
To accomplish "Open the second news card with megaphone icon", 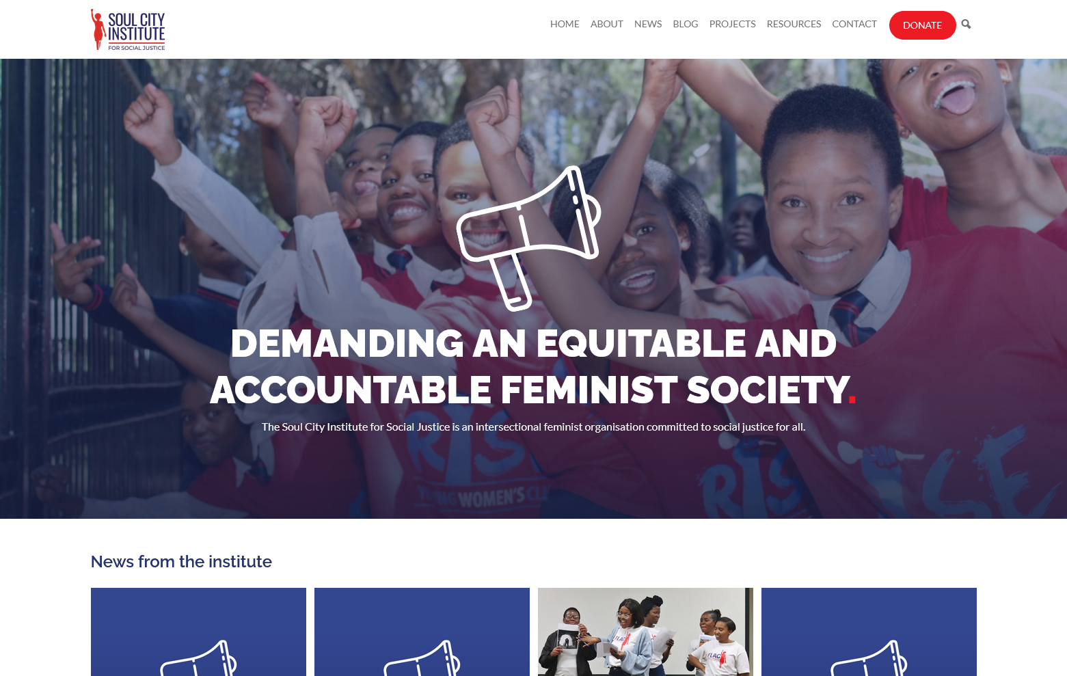I will point(422,632).
